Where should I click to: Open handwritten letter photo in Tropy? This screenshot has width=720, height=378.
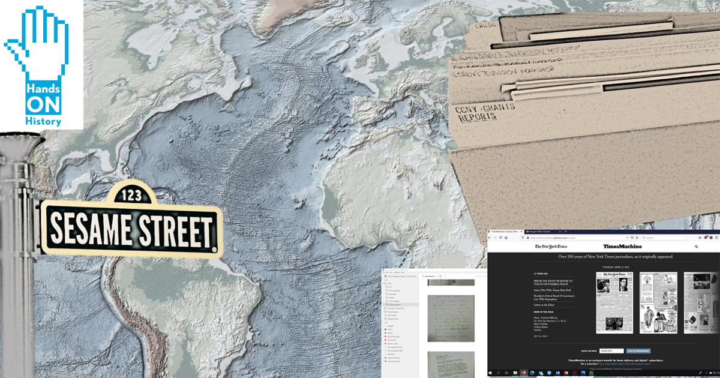451,319
